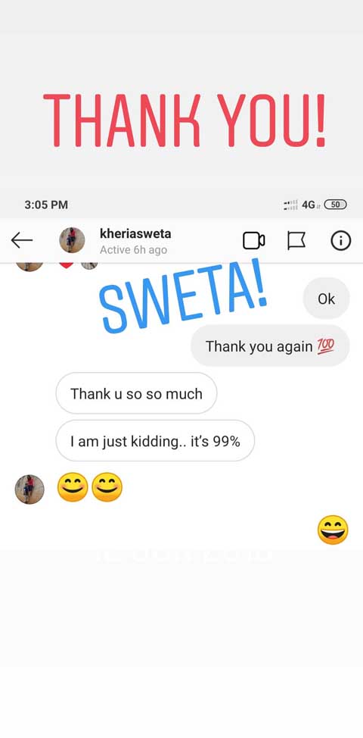Tap the flag icon in chat header

pyautogui.click(x=296, y=240)
